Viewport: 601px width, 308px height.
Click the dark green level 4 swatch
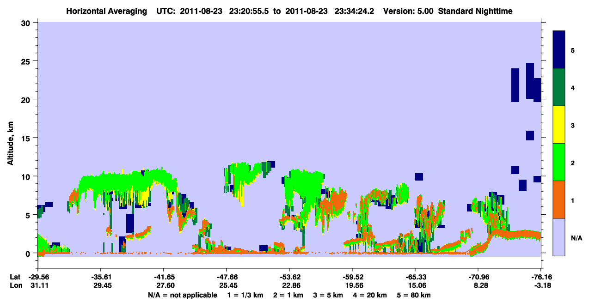pyautogui.click(x=559, y=87)
